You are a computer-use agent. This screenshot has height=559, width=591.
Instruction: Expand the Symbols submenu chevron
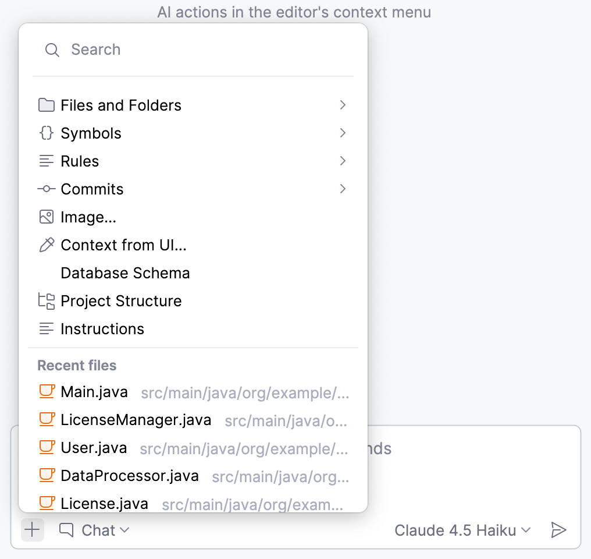click(343, 133)
